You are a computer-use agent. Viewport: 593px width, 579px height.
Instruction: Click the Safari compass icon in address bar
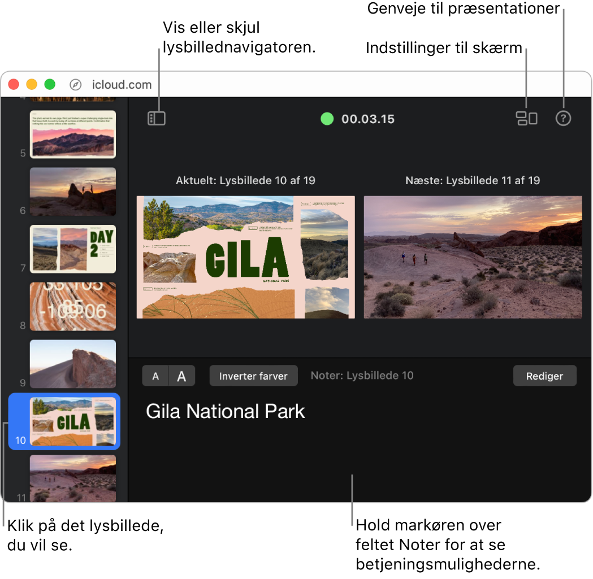pyautogui.click(x=76, y=84)
